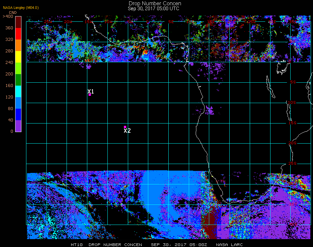The width and height of the screenshot is (313, 247).
Task: Click the '0' colorbar value at bottom
Action: 12,131
